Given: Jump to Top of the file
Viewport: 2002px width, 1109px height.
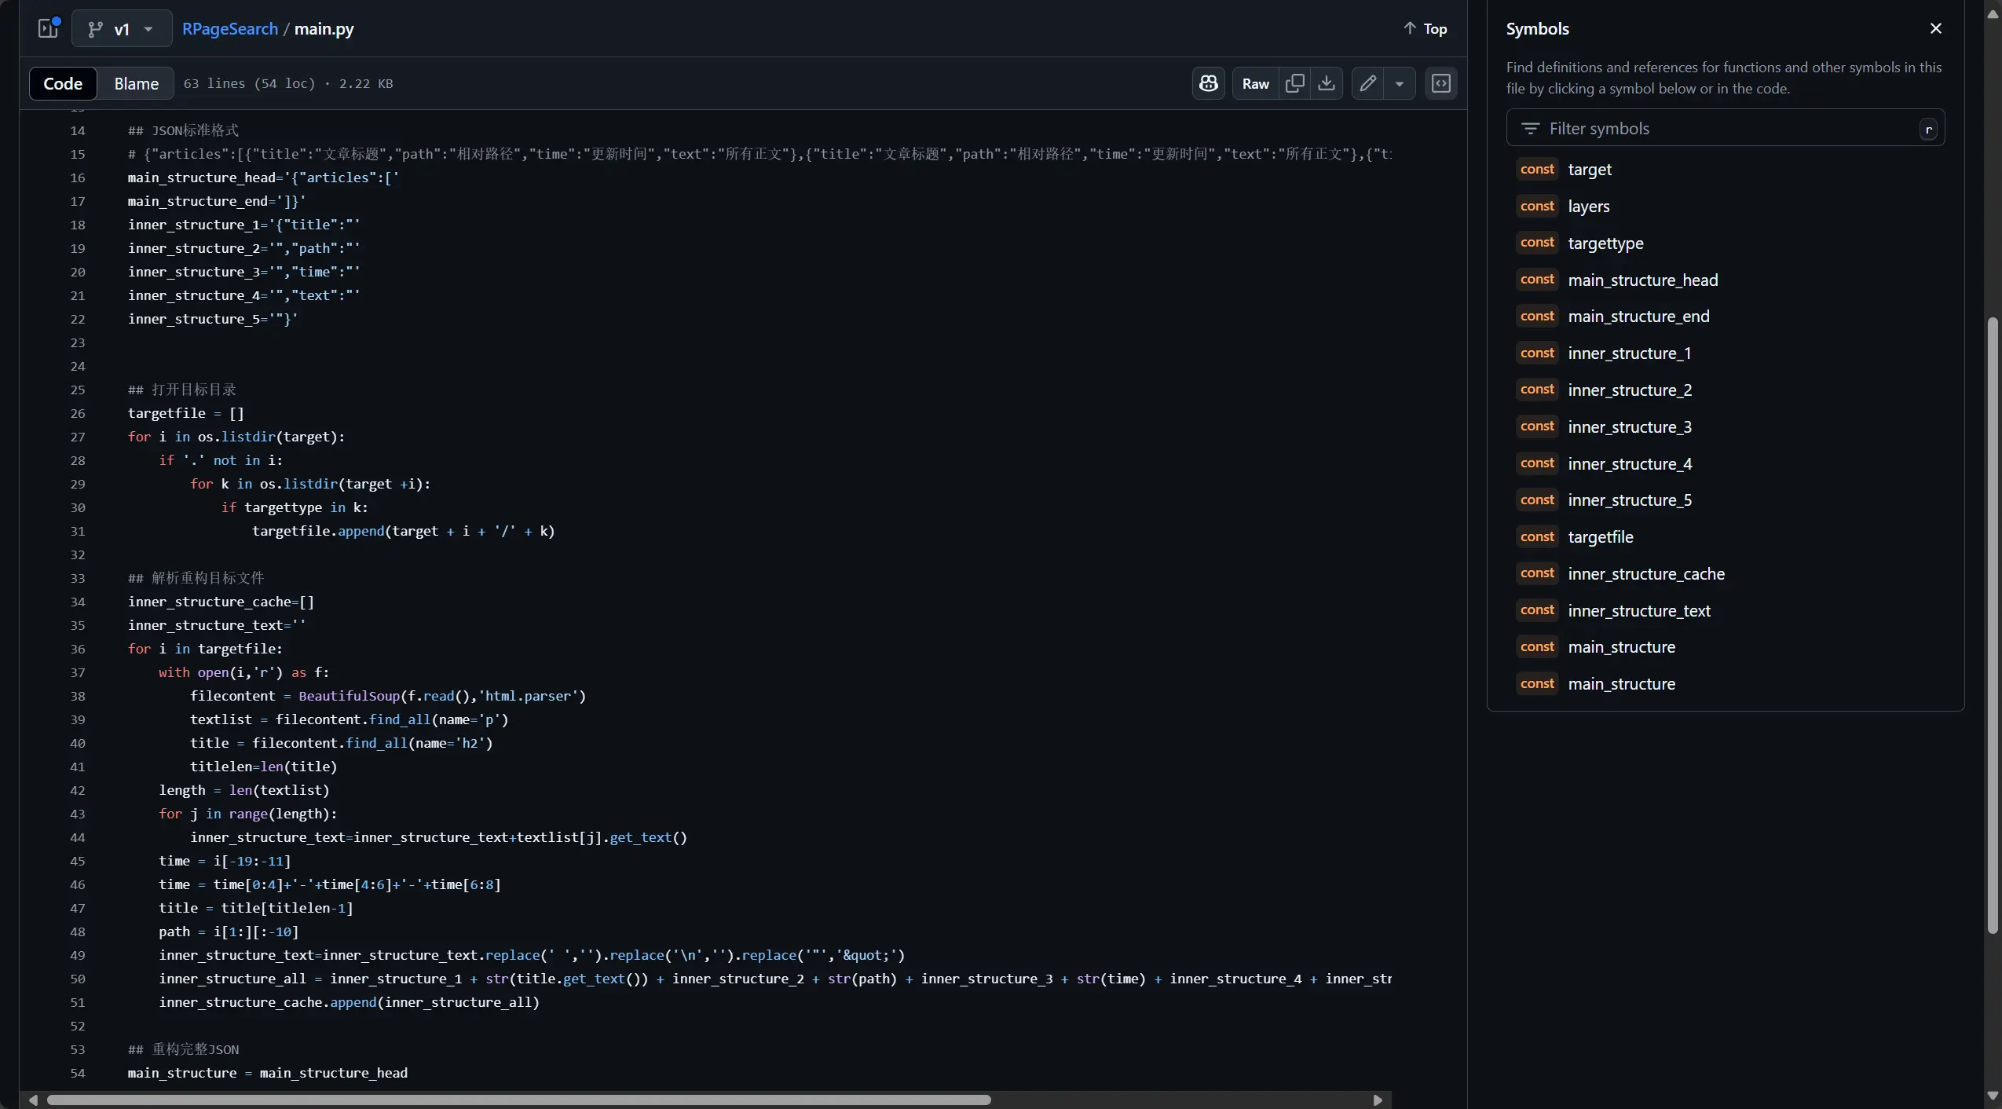Looking at the screenshot, I should coord(1425,29).
